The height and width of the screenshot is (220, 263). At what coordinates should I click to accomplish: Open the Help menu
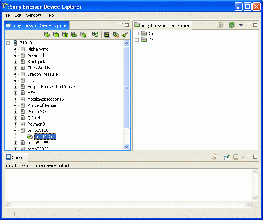50,15
